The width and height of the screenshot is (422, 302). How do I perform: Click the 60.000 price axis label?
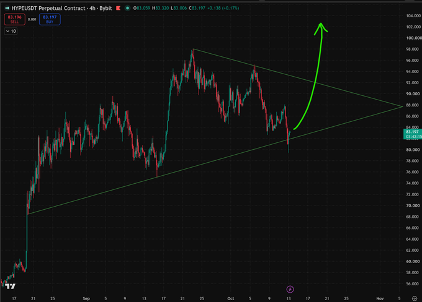pos(412,261)
